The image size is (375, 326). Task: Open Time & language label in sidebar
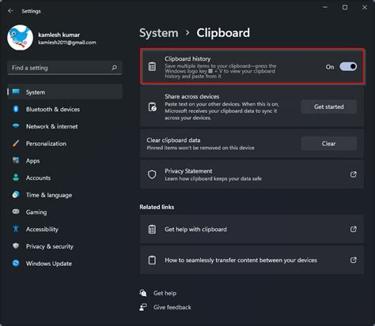(x=49, y=195)
